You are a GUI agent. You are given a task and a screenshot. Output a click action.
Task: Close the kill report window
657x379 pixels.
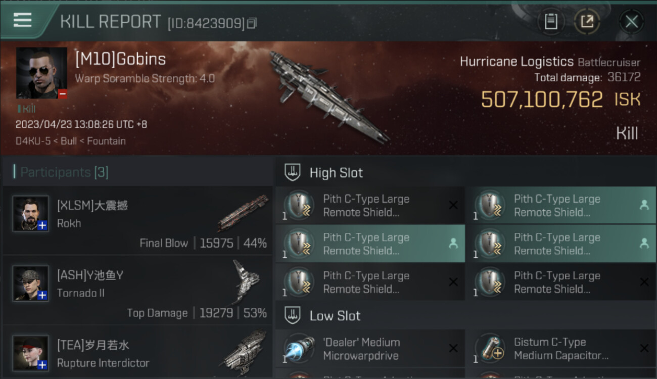631,22
